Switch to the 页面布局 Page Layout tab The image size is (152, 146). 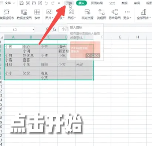click(97, 3)
